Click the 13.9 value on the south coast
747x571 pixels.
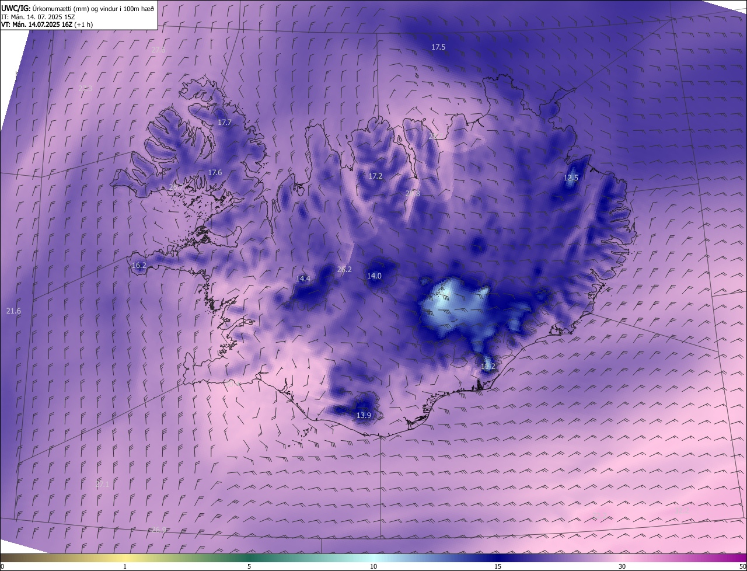pyautogui.click(x=364, y=415)
